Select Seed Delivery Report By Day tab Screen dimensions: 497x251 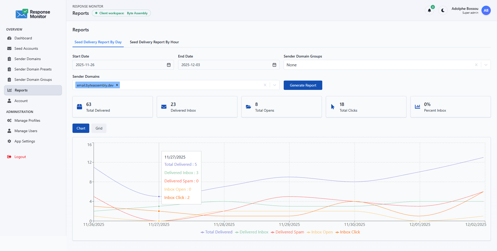pos(98,42)
